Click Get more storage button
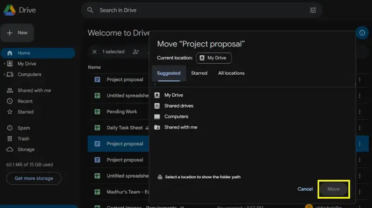Viewport: 372px width, 208px height. (x=33, y=178)
